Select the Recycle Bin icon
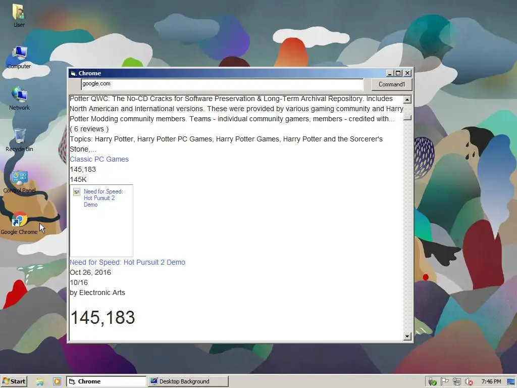This screenshot has height=388, width=517. tap(19, 140)
